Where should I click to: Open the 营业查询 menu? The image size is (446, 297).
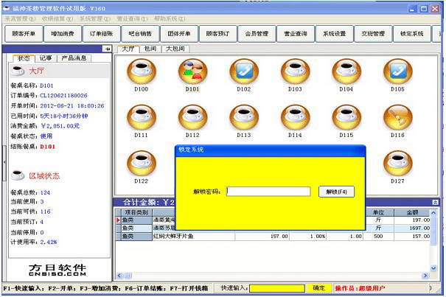(132, 19)
